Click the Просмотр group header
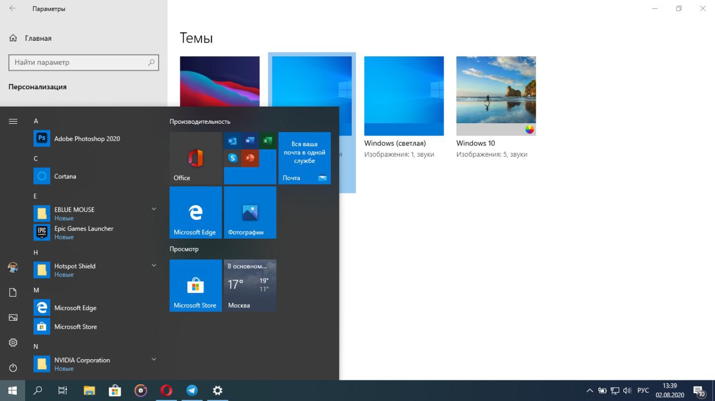Viewport: 715px width, 401px height. 184,249
